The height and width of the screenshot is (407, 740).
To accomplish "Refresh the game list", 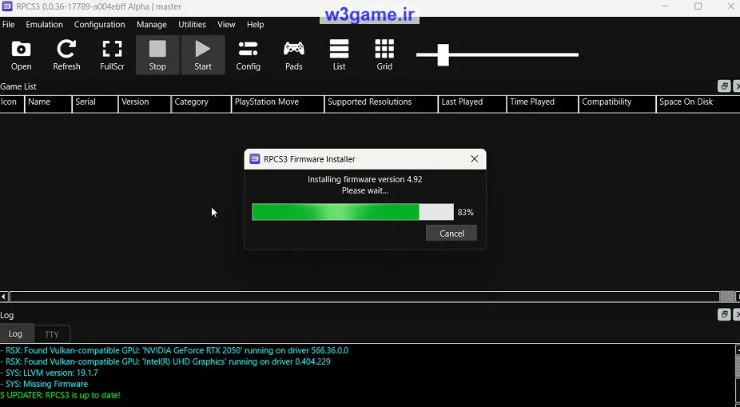I will (x=66, y=55).
